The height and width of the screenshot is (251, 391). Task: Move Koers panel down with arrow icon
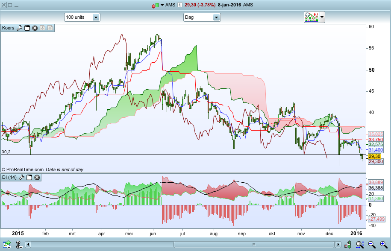coord(42,28)
